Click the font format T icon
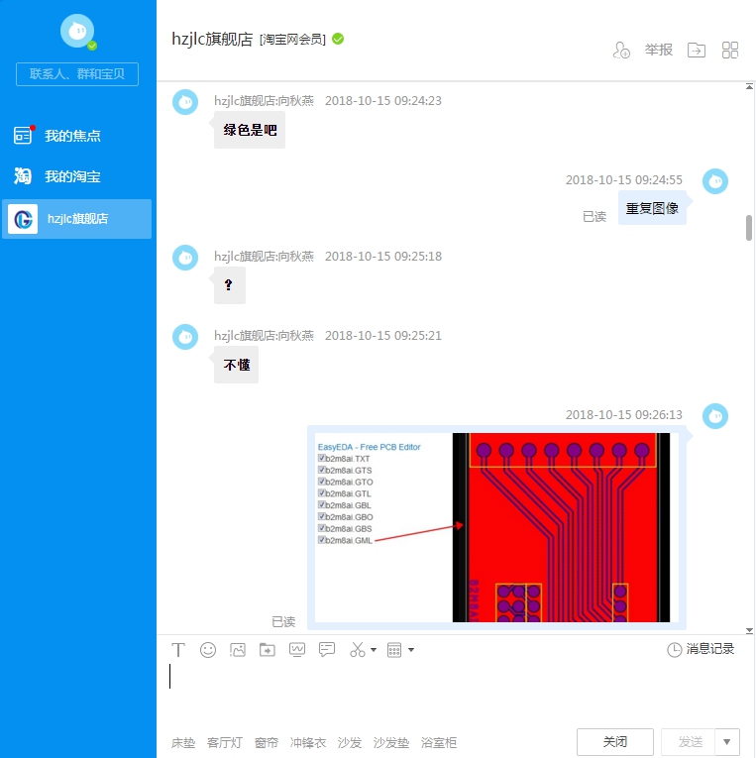 [x=178, y=650]
